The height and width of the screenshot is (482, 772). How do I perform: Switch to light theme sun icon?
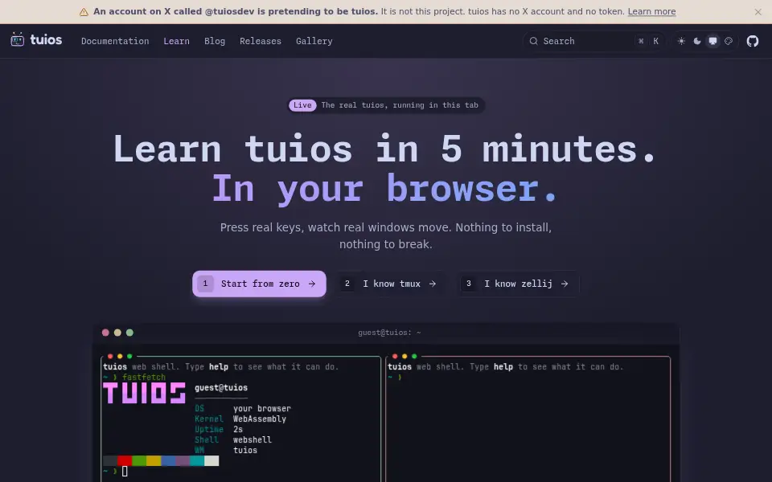tap(681, 41)
